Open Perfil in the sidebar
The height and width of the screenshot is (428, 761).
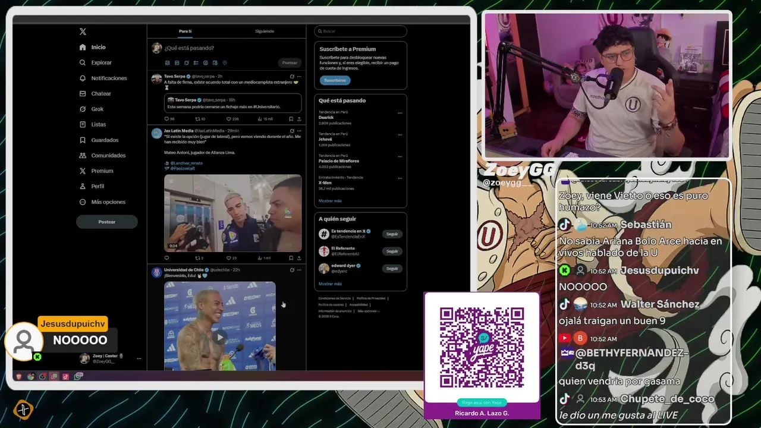(x=92, y=186)
